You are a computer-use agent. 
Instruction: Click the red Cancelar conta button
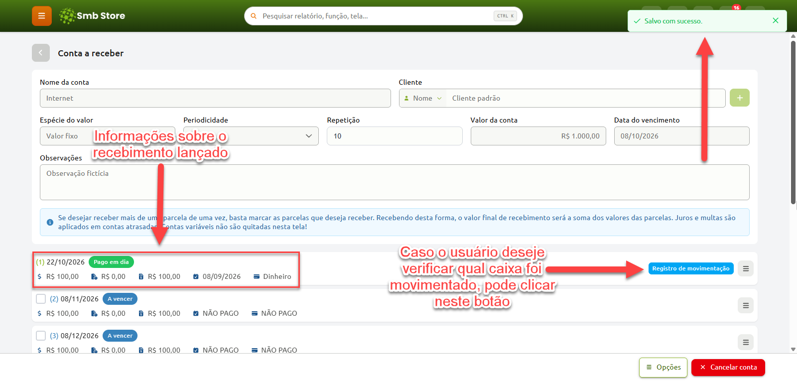(728, 368)
